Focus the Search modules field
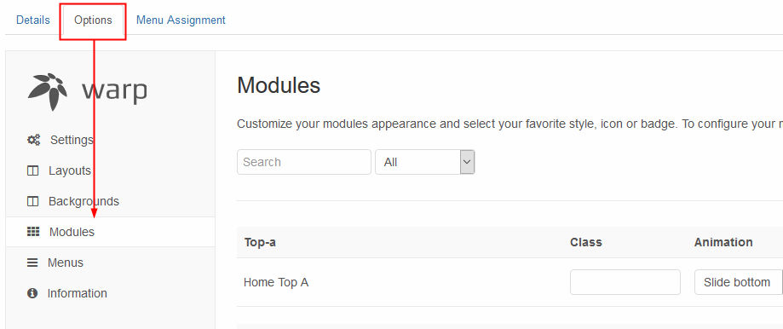 [304, 162]
